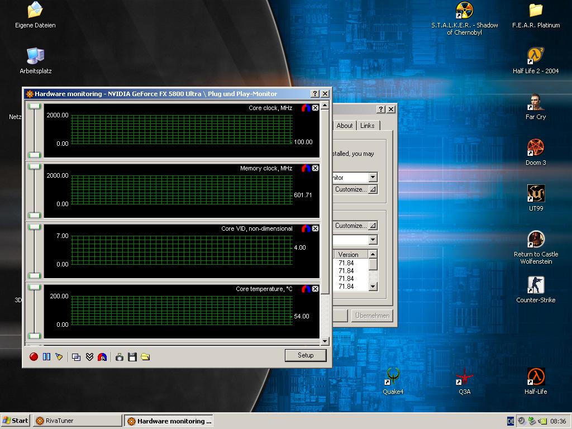Click the RivaTuner taskbar button
The width and height of the screenshot is (572, 429).
coord(77,421)
